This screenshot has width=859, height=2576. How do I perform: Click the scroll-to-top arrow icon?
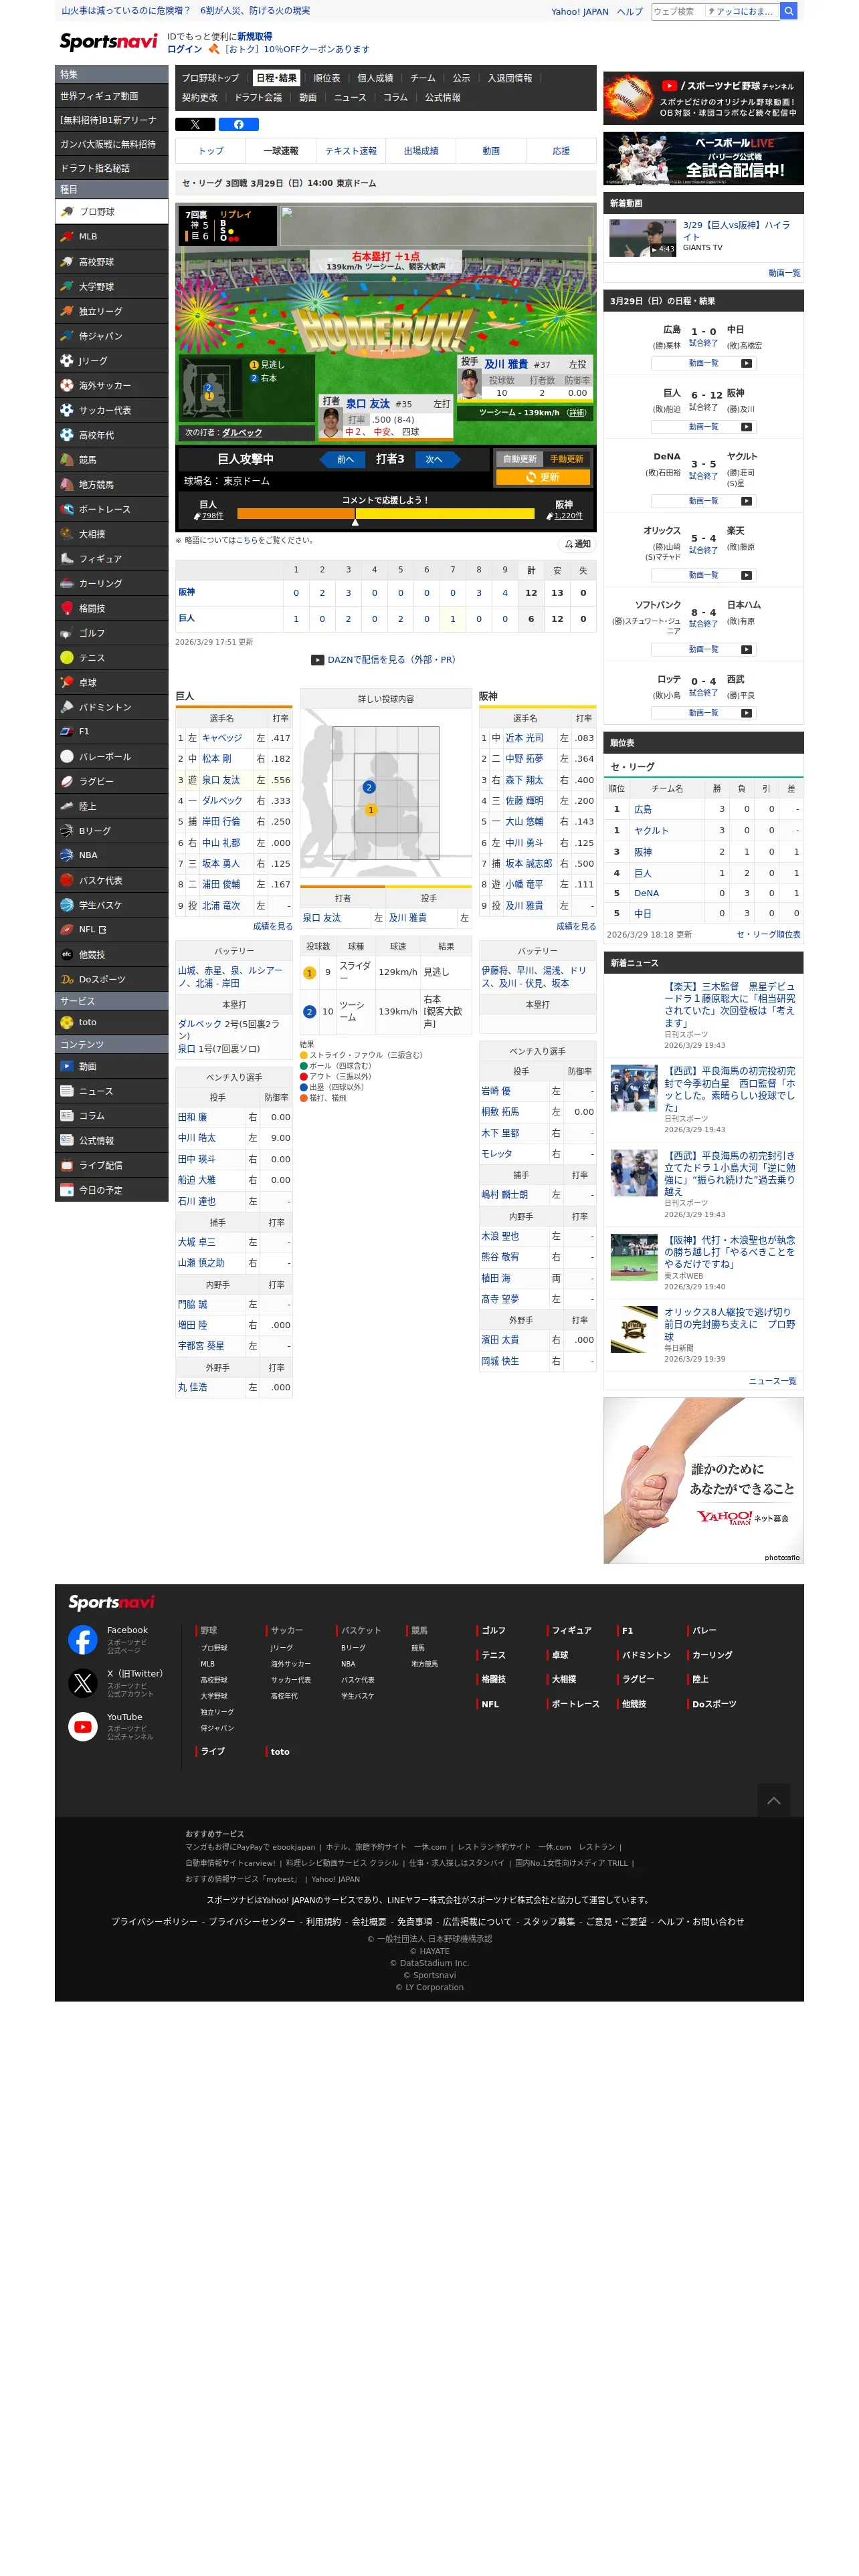(x=773, y=1800)
